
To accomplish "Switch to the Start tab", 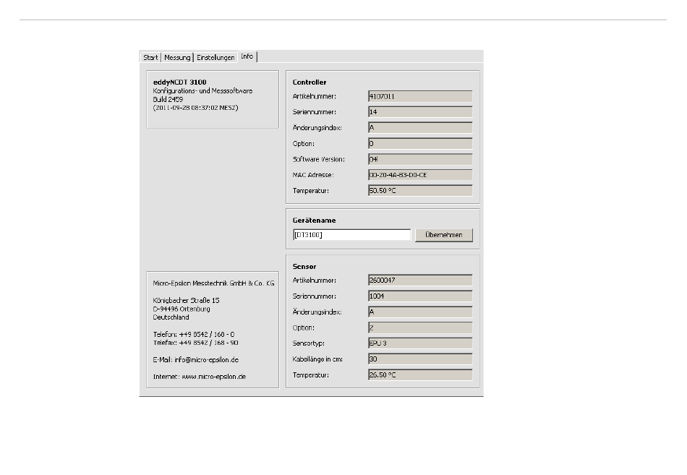I will click(150, 57).
